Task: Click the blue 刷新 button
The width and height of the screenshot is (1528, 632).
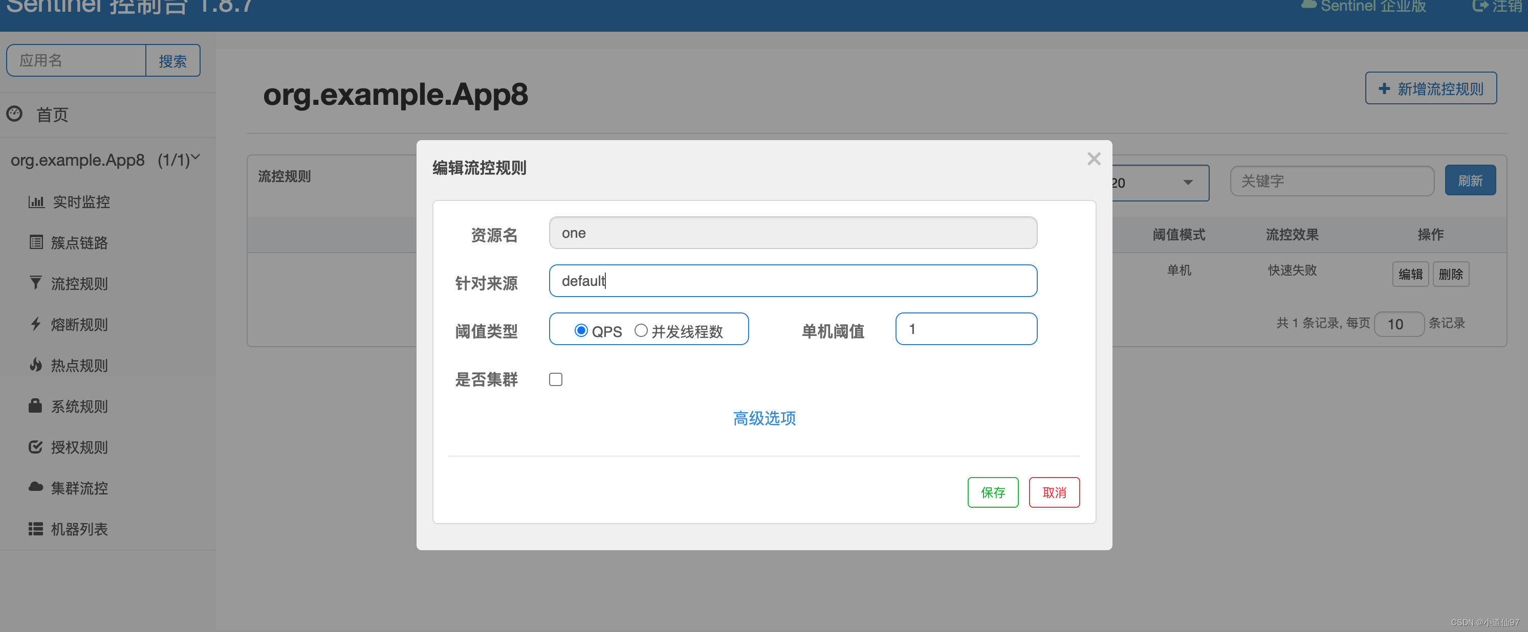Action: (x=1470, y=180)
